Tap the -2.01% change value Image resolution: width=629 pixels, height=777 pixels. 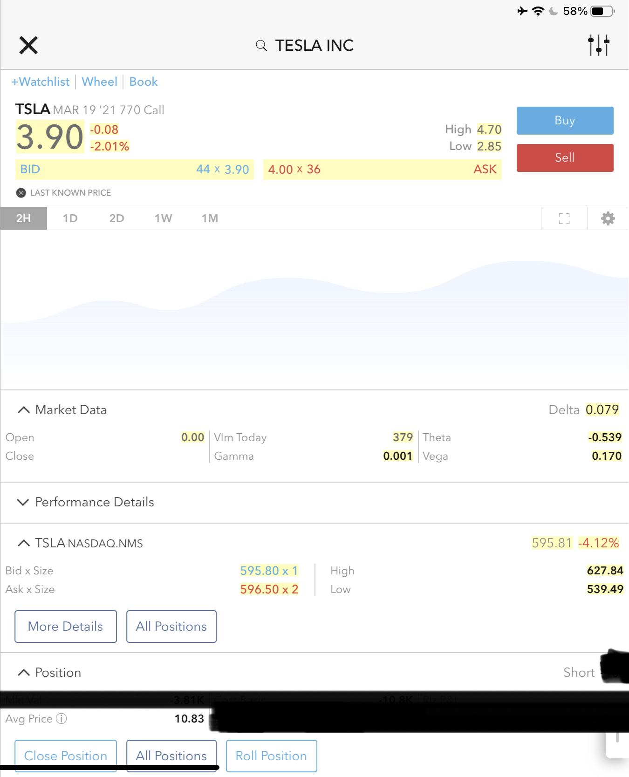109,146
